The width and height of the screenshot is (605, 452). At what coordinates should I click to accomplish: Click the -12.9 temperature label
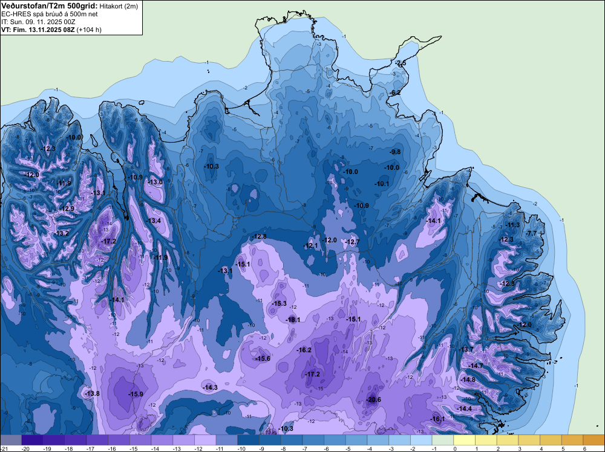click(x=67, y=208)
